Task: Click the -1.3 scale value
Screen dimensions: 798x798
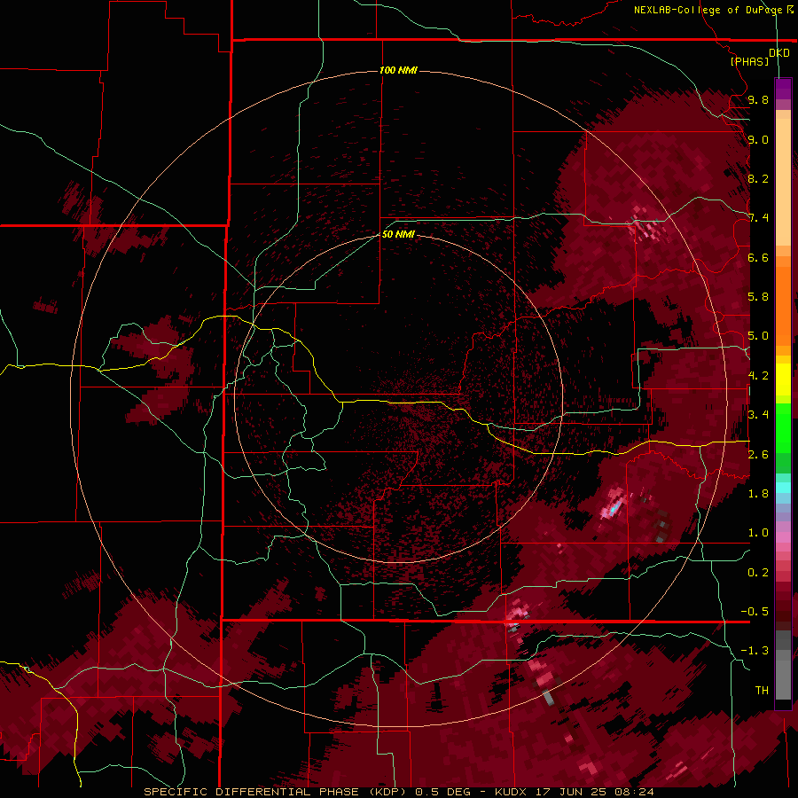Action: tap(755, 651)
